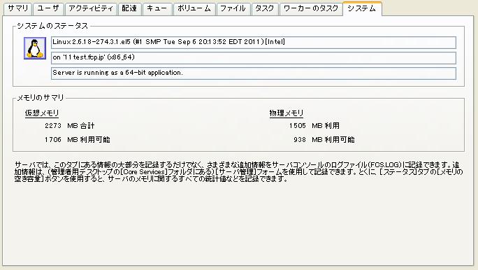The width and height of the screenshot is (478, 270).
Task: Open the ユーザ tab
Action: click(x=48, y=8)
